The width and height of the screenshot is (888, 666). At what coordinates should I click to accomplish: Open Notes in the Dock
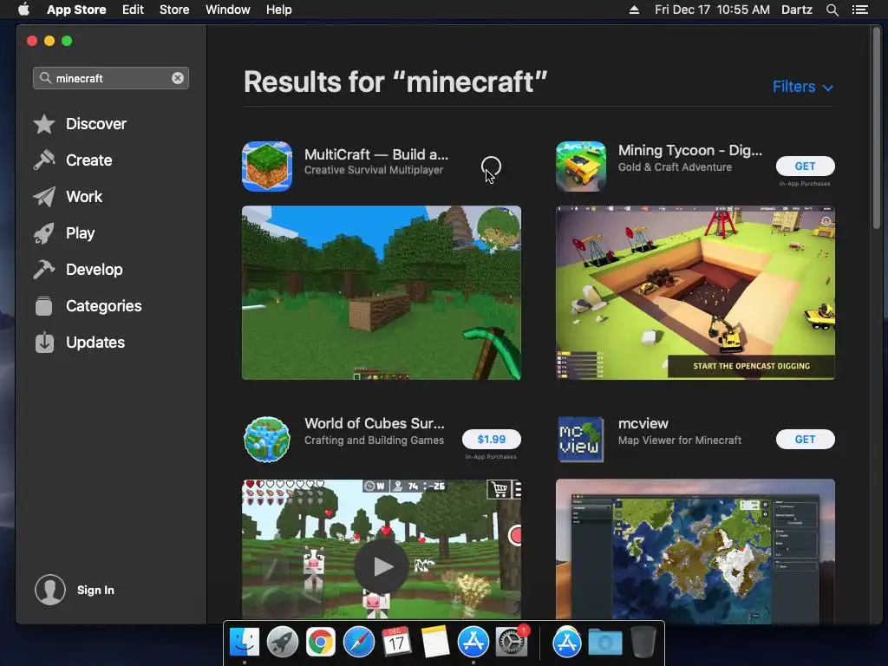(x=435, y=643)
